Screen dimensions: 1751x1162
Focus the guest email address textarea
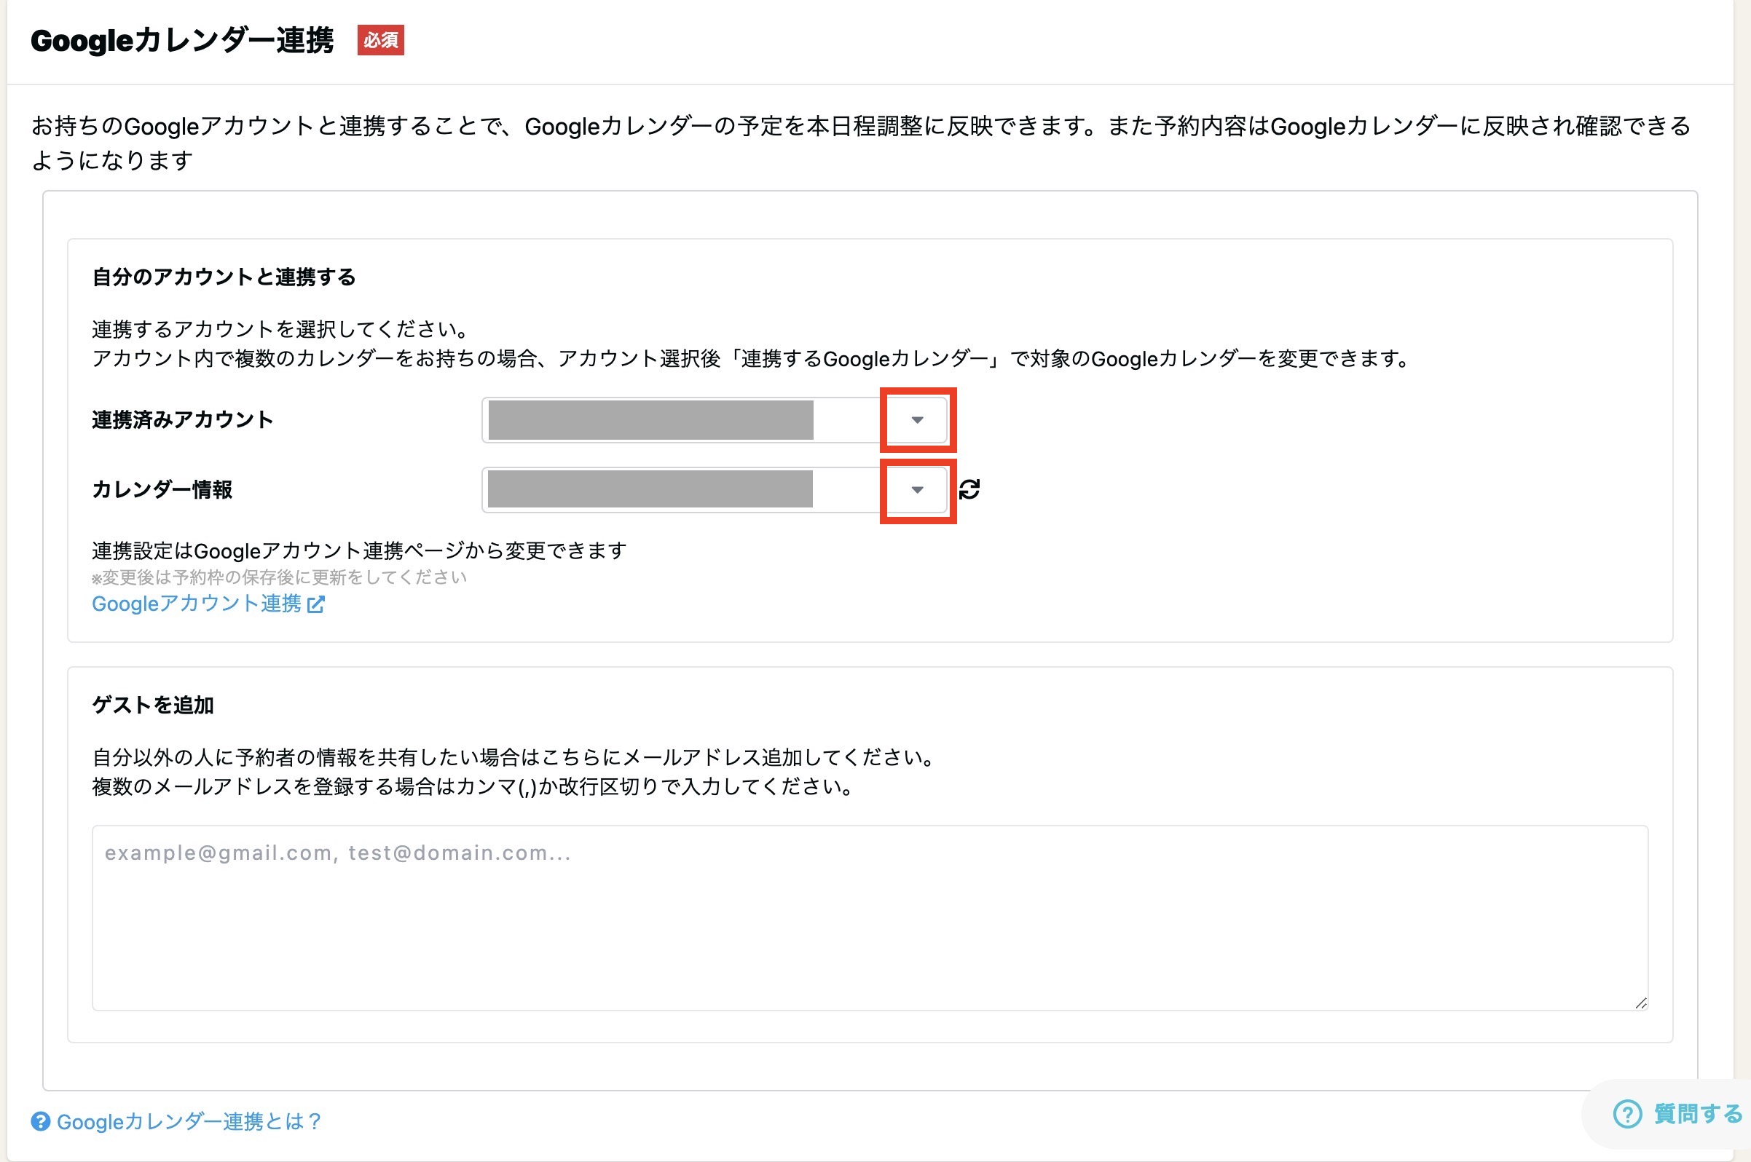pyautogui.click(x=869, y=917)
